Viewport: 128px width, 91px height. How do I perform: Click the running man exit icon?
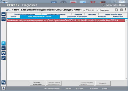pos(3,88)
